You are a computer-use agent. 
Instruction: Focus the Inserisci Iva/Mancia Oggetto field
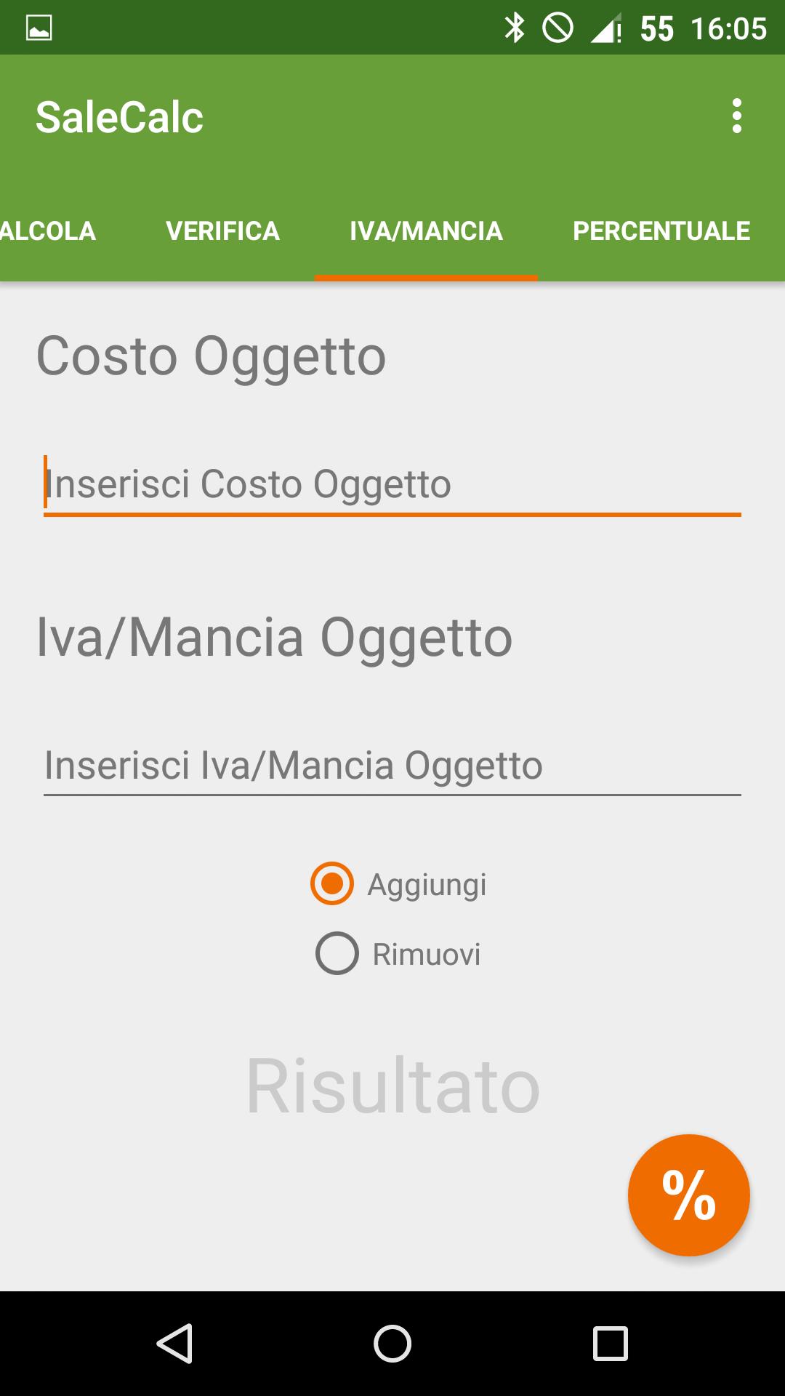click(x=392, y=766)
